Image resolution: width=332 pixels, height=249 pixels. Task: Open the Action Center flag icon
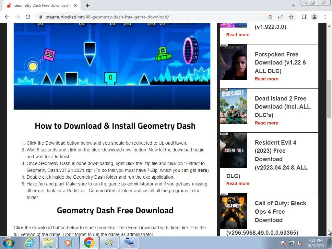(284, 243)
